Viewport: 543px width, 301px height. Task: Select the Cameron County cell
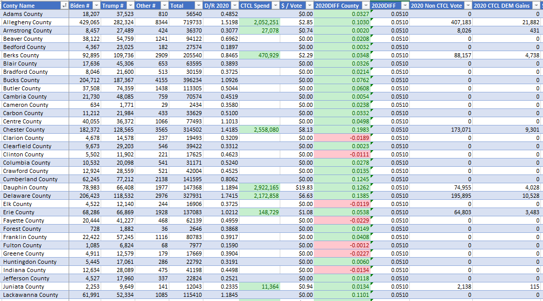click(34, 105)
